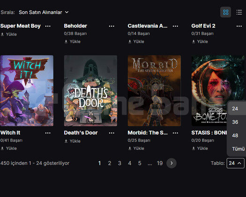
Task: Click the Morbid: The S... title
Action: [x=148, y=133]
